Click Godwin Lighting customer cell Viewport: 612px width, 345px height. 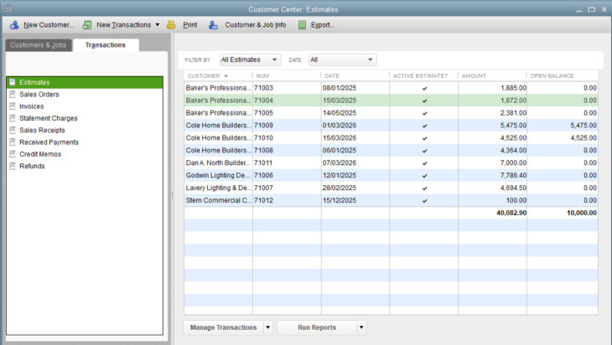point(218,175)
